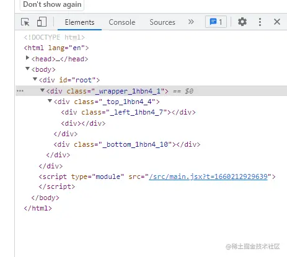
Task: Select the closing </html> tag
Action: pos(38,208)
